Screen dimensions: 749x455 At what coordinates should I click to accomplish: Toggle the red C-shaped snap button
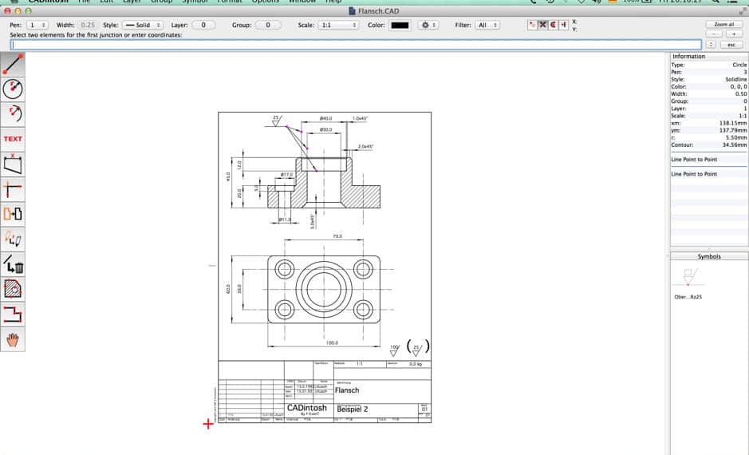(x=554, y=25)
